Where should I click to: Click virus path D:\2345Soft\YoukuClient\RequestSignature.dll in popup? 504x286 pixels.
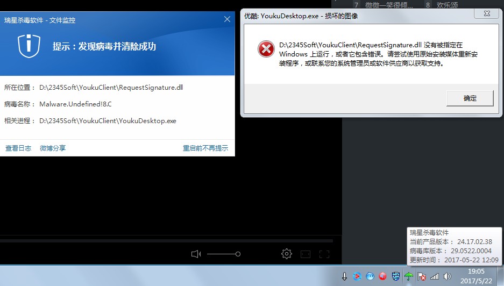111,88
